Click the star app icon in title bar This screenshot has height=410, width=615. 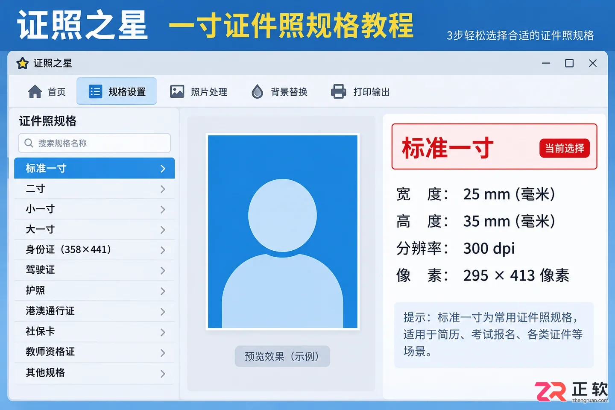pyautogui.click(x=22, y=63)
